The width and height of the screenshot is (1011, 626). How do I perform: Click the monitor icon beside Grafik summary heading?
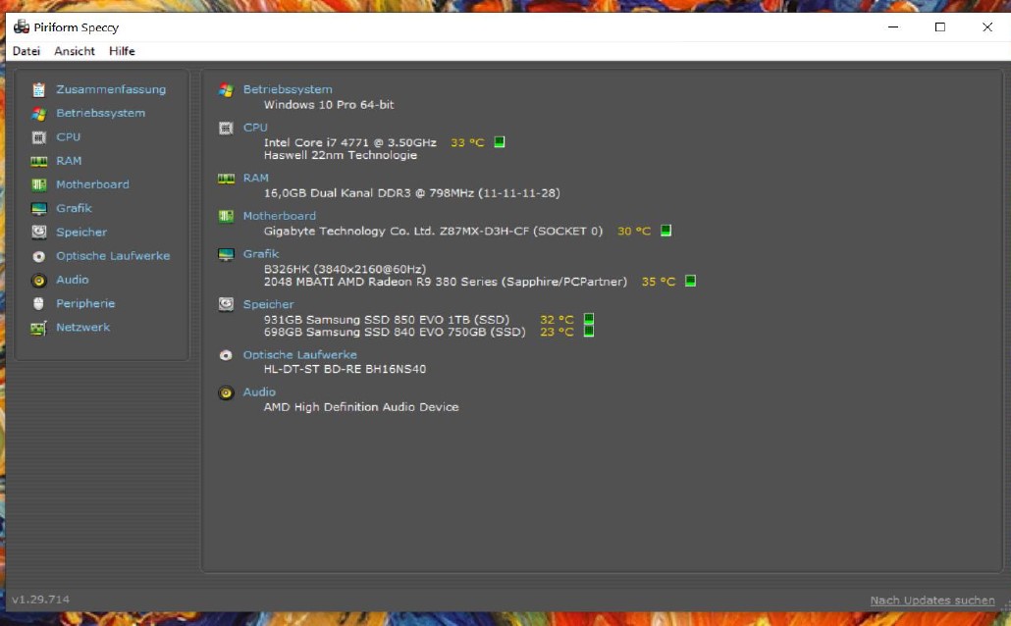pyautogui.click(x=226, y=254)
